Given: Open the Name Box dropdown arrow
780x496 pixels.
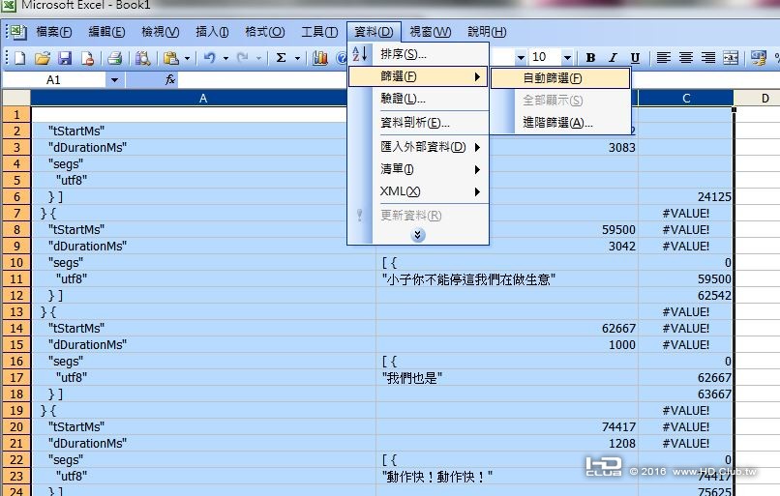Looking at the screenshot, I should point(114,79).
